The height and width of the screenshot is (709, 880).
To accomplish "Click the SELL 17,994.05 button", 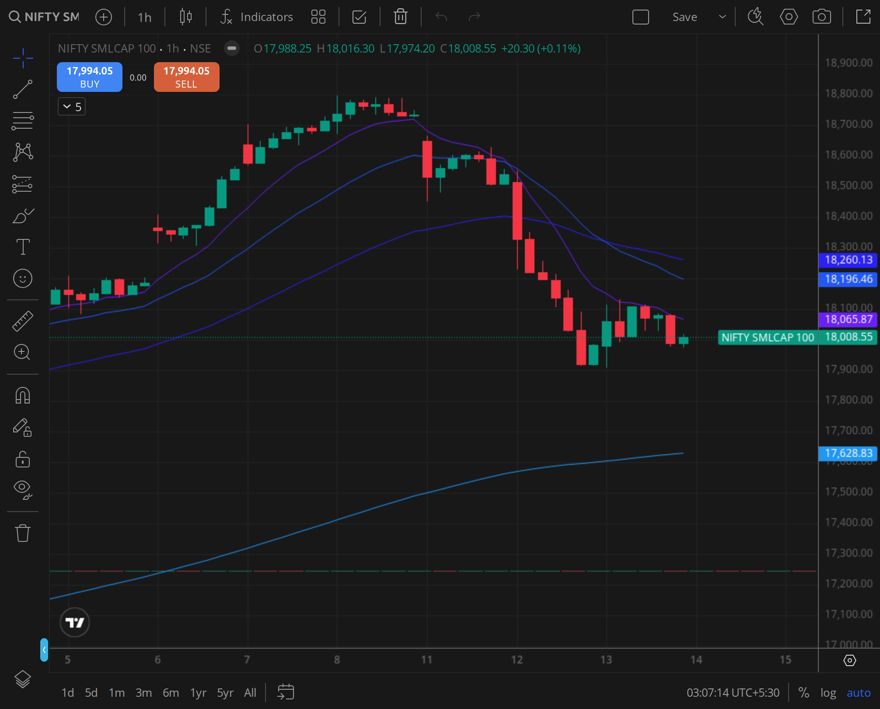I will tap(187, 77).
